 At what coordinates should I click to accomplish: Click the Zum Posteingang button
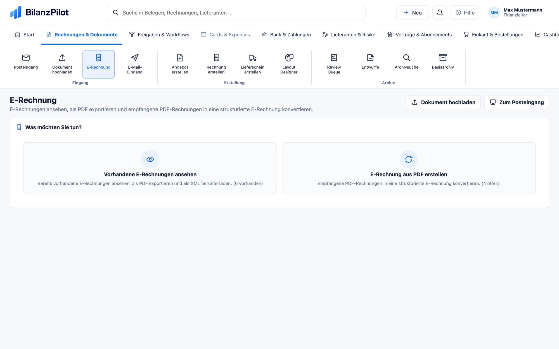click(517, 102)
